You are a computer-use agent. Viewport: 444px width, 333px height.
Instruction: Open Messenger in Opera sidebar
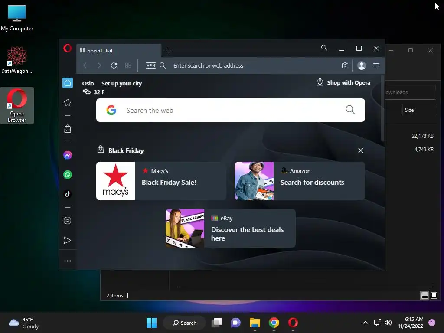(x=67, y=155)
